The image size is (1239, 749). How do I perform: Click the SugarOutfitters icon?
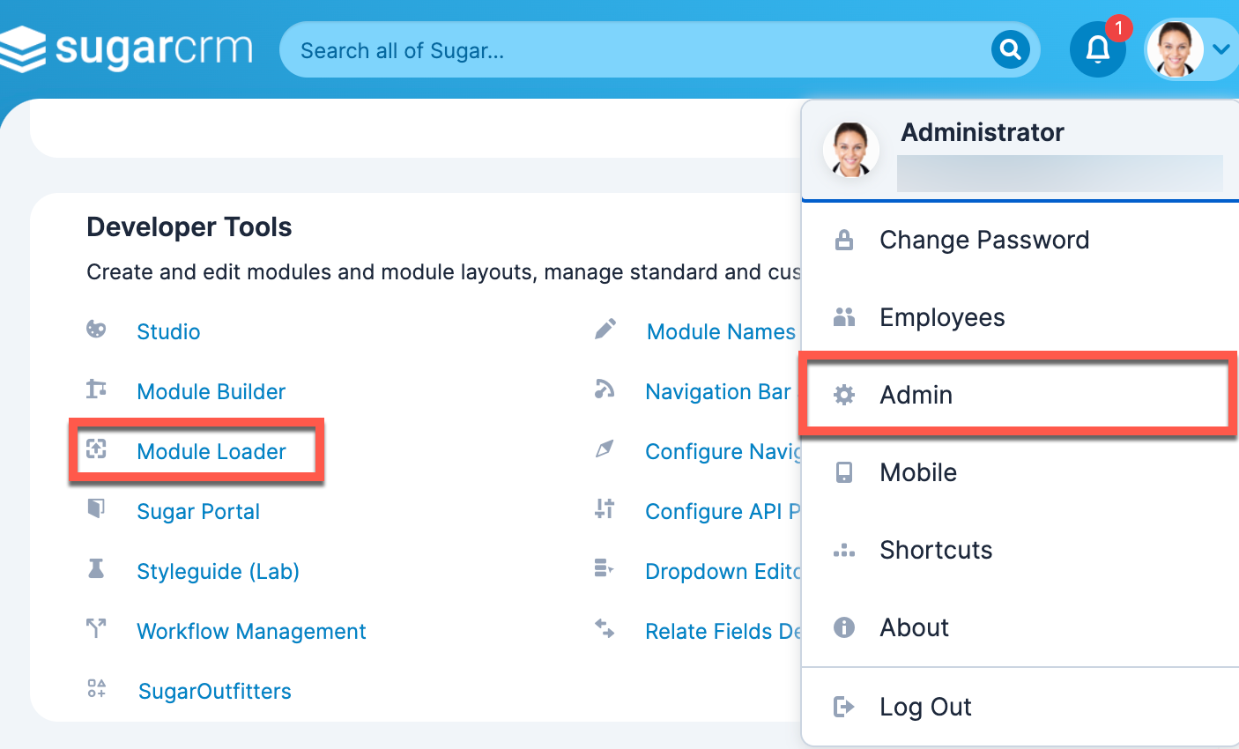point(96,688)
